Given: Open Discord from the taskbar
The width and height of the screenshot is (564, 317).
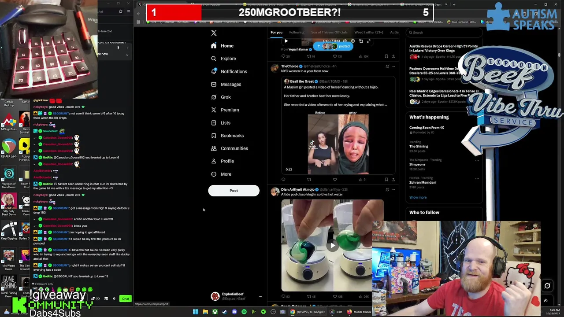Looking at the screenshot, I should (x=234, y=312).
